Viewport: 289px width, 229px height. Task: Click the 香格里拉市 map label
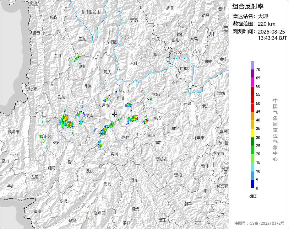[x=91, y=12]
